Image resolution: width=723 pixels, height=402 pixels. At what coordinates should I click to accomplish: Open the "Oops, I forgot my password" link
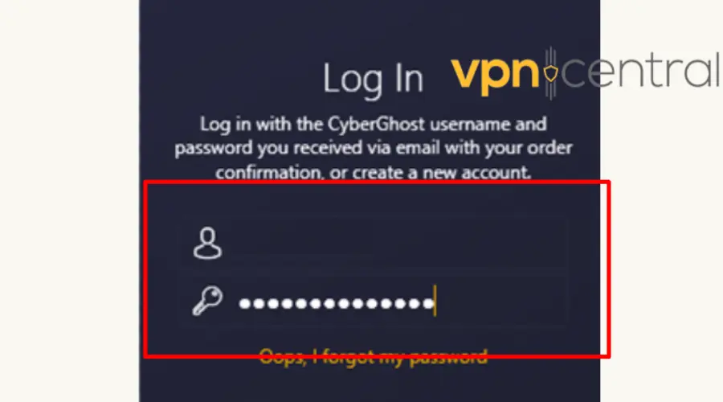click(373, 357)
